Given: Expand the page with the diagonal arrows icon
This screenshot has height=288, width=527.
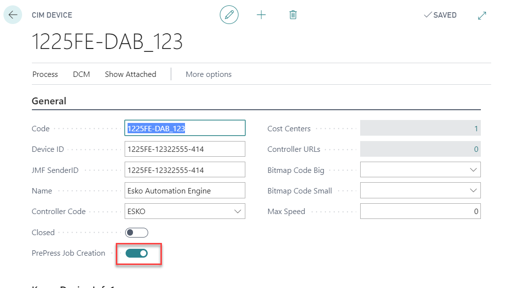Looking at the screenshot, I should [482, 16].
